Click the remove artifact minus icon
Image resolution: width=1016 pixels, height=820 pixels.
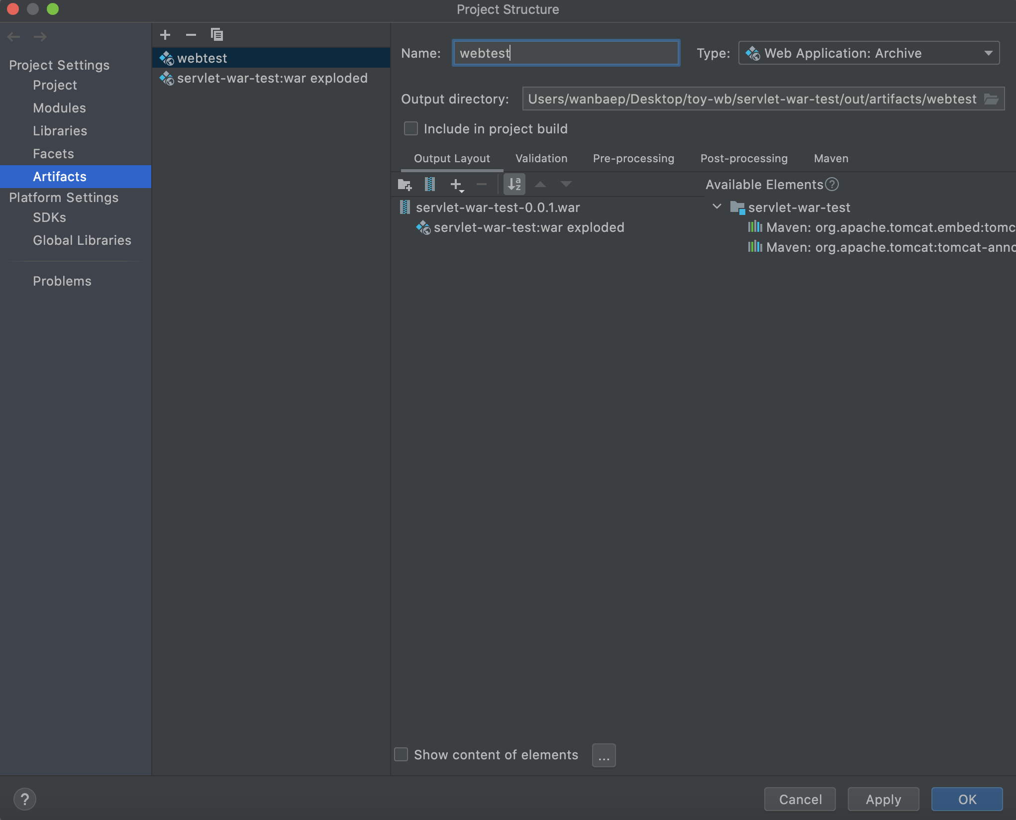pos(191,35)
